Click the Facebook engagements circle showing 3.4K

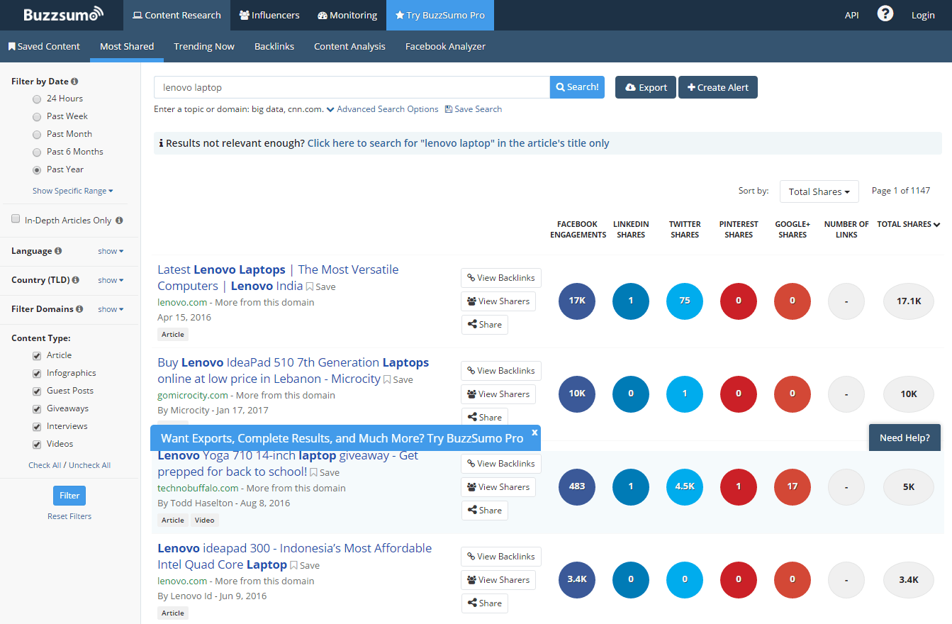point(577,579)
